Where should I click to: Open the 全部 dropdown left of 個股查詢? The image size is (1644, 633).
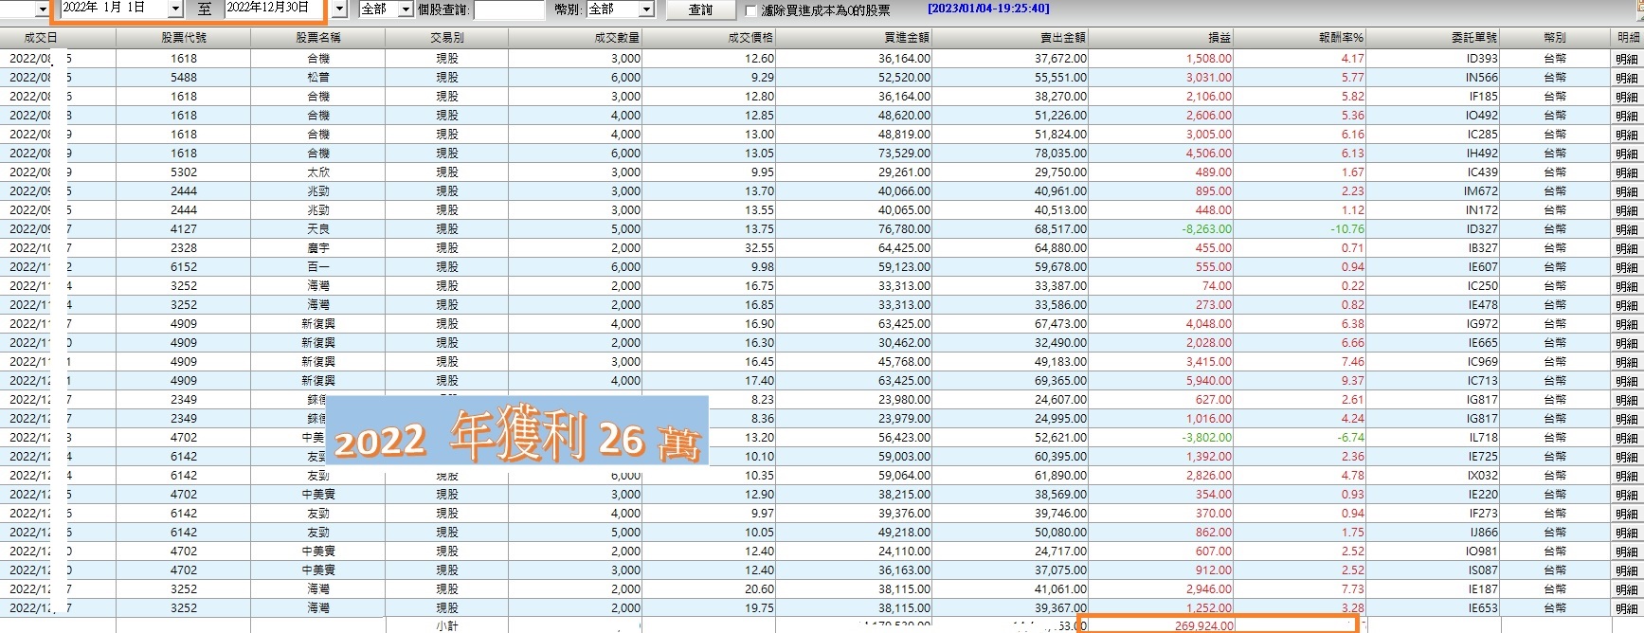coord(405,9)
